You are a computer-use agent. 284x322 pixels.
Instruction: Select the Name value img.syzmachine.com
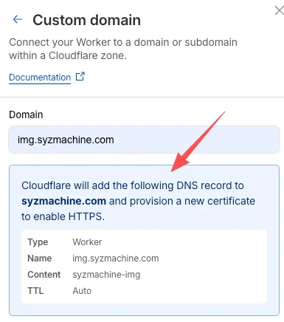pos(116,258)
